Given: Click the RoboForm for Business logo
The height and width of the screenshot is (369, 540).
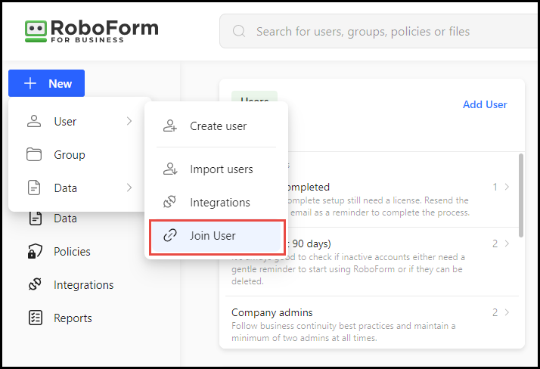Looking at the screenshot, I should click(x=91, y=31).
